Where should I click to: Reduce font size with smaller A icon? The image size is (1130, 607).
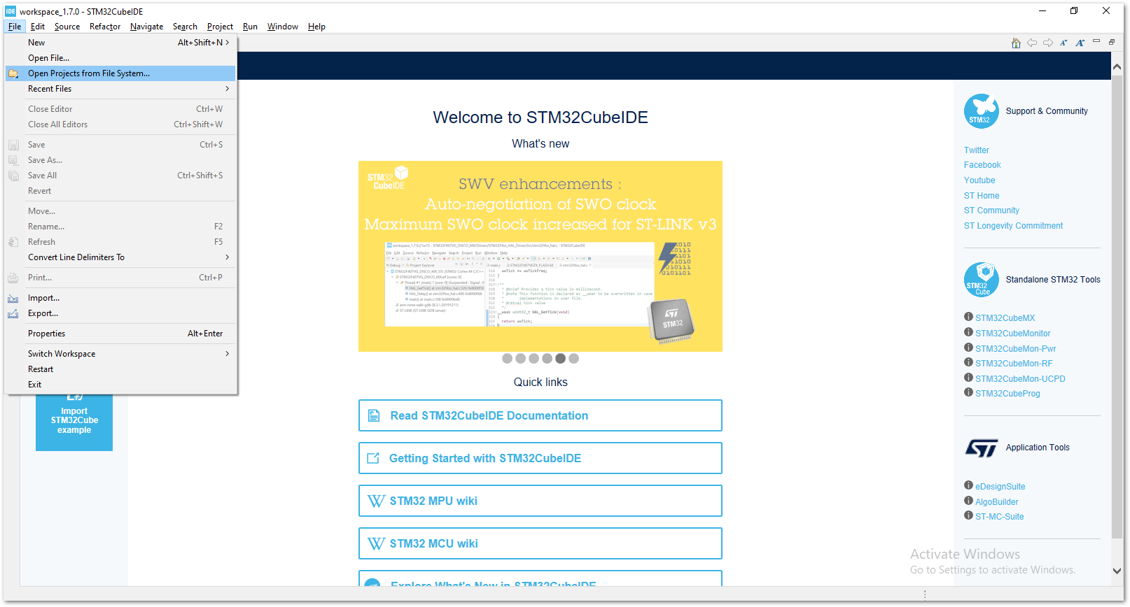(x=1063, y=43)
